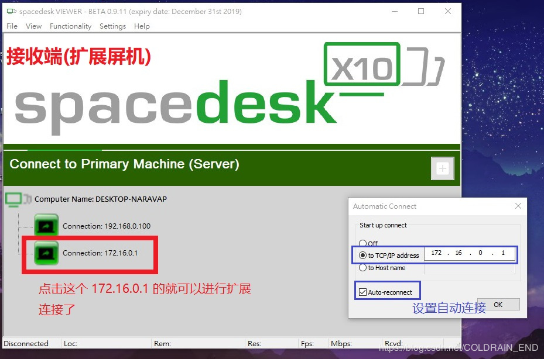Viewport: 544px width, 359px height.
Task: Click the TCP/IP address input field
Action: point(470,253)
